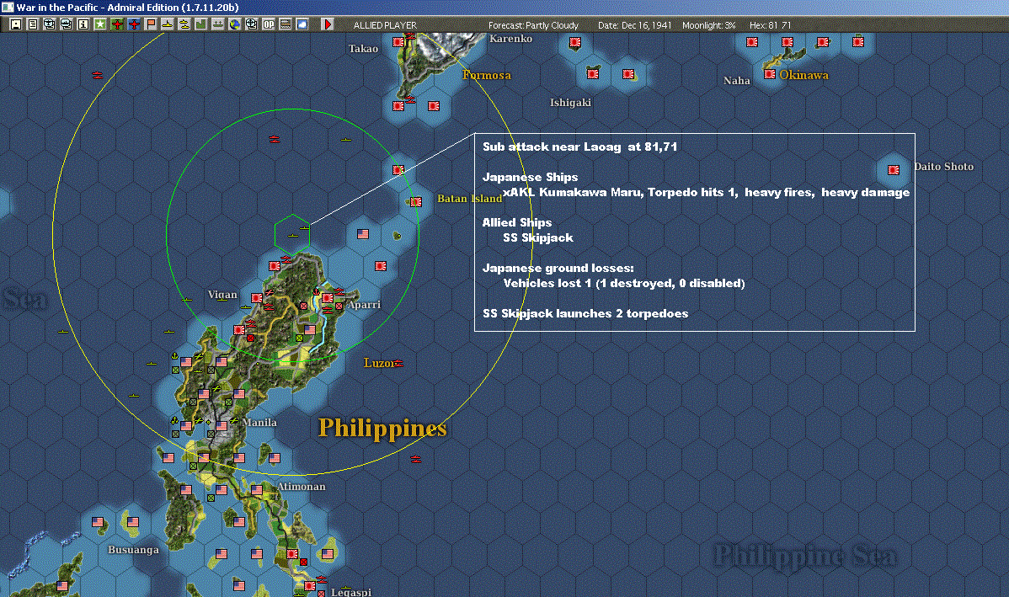Image resolution: width=1009 pixels, height=597 pixels.
Task: Select Japanese ship icon near Luzon label
Action: point(399,364)
